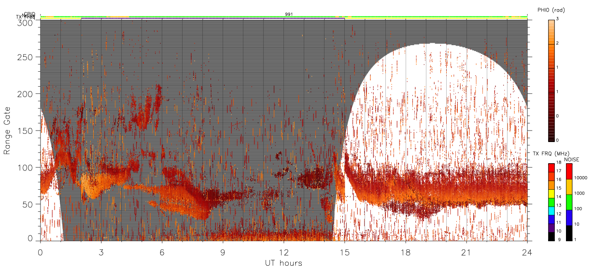Click the lightest peach top of PHI0 colorbar

pyautogui.click(x=551, y=22)
